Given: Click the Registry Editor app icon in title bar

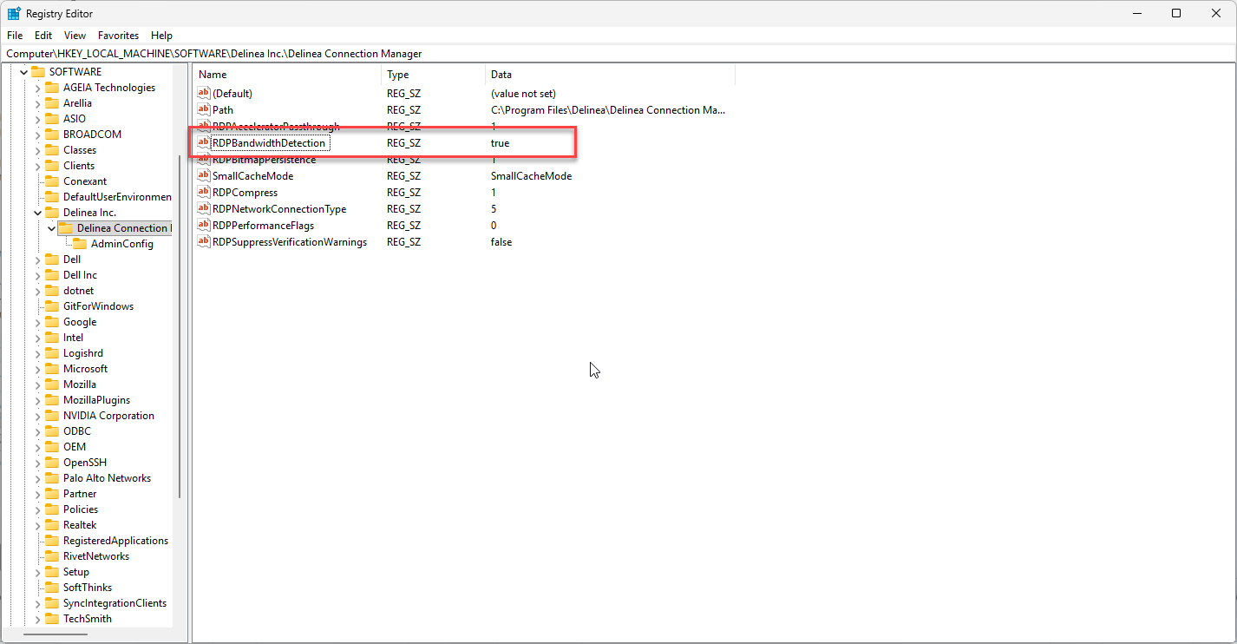Looking at the screenshot, I should (x=14, y=13).
